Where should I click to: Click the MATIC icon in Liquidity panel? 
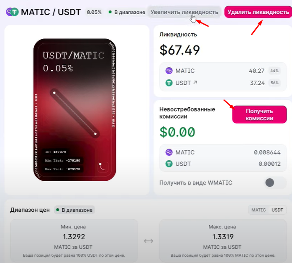click(169, 71)
